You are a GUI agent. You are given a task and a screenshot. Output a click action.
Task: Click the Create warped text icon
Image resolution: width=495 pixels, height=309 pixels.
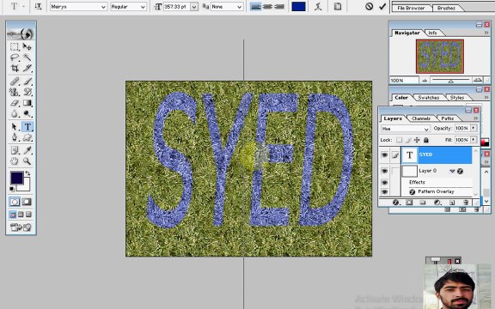point(318,7)
